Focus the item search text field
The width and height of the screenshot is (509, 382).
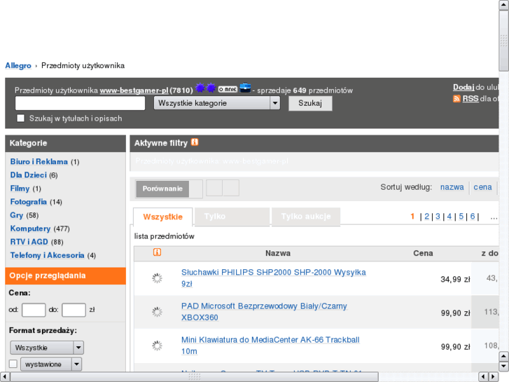(81, 103)
